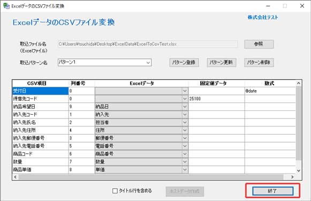Open the 商品番号 Excelデータ dropdown
Screen dimensions: 311x201
(185, 154)
